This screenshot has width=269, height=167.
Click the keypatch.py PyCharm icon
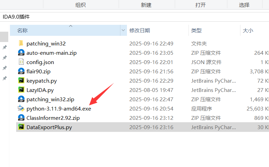pos(21,81)
